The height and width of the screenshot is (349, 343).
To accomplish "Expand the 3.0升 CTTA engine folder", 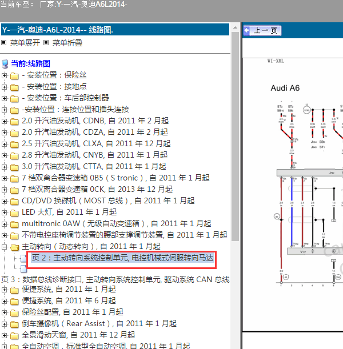I will pyautogui.click(x=4, y=167).
